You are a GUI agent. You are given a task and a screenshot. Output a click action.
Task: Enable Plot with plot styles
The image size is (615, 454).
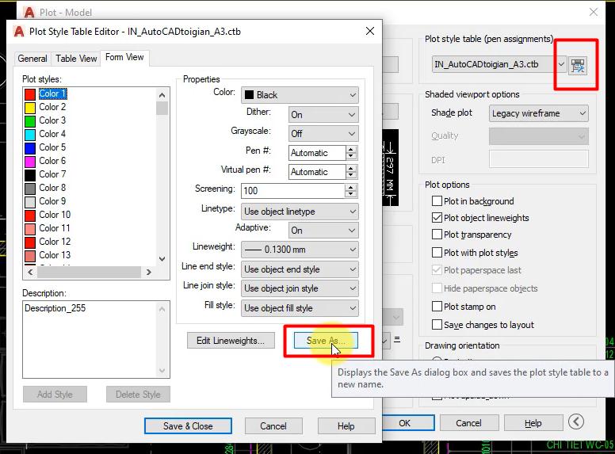point(437,253)
